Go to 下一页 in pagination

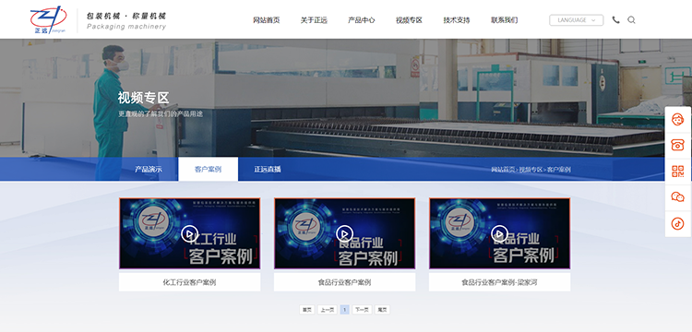tap(362, 310)
